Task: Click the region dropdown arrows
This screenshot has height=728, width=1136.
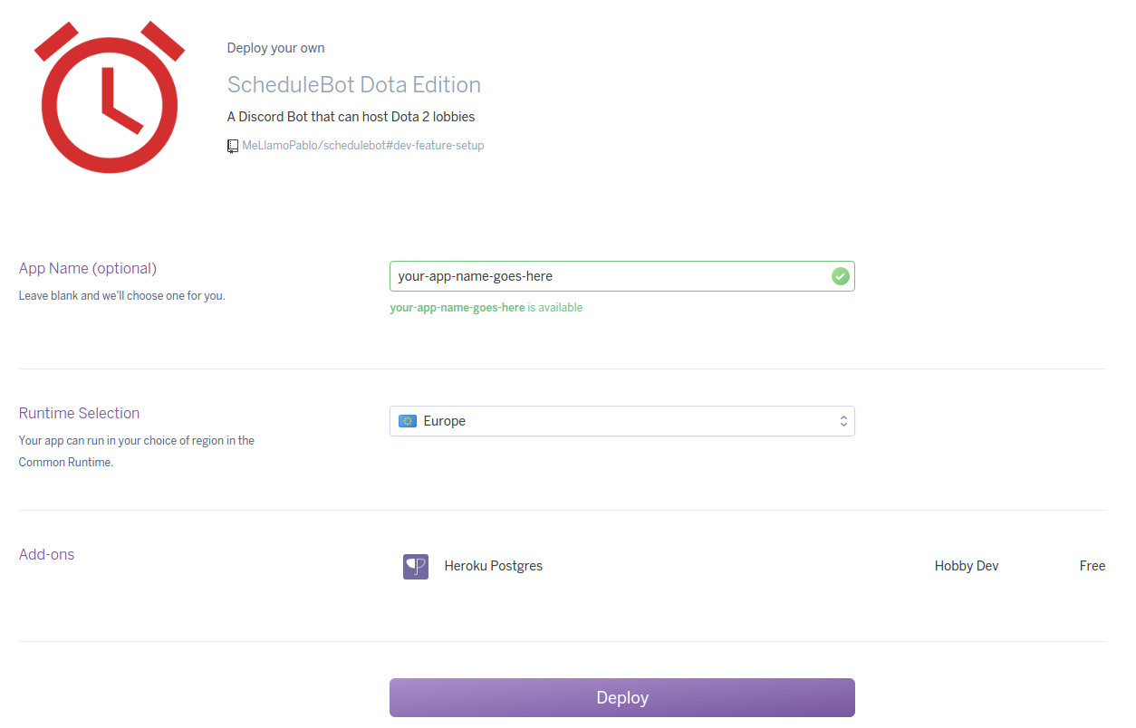Action: (x=842, y=421)
